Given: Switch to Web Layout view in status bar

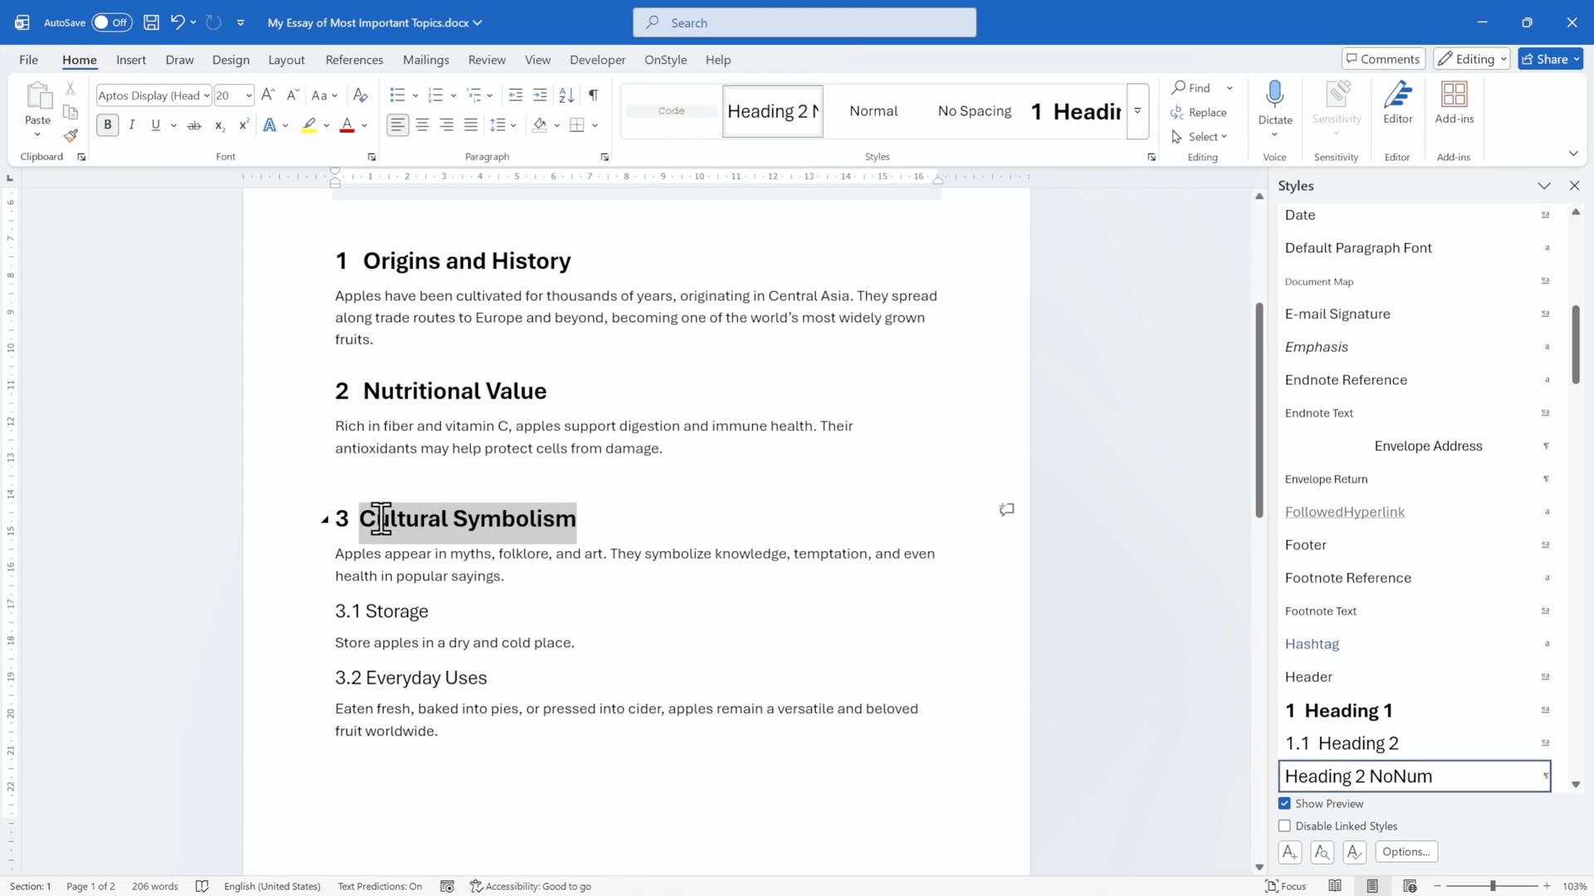Looking at the screenshot, I should click(x=1410, y=887).
